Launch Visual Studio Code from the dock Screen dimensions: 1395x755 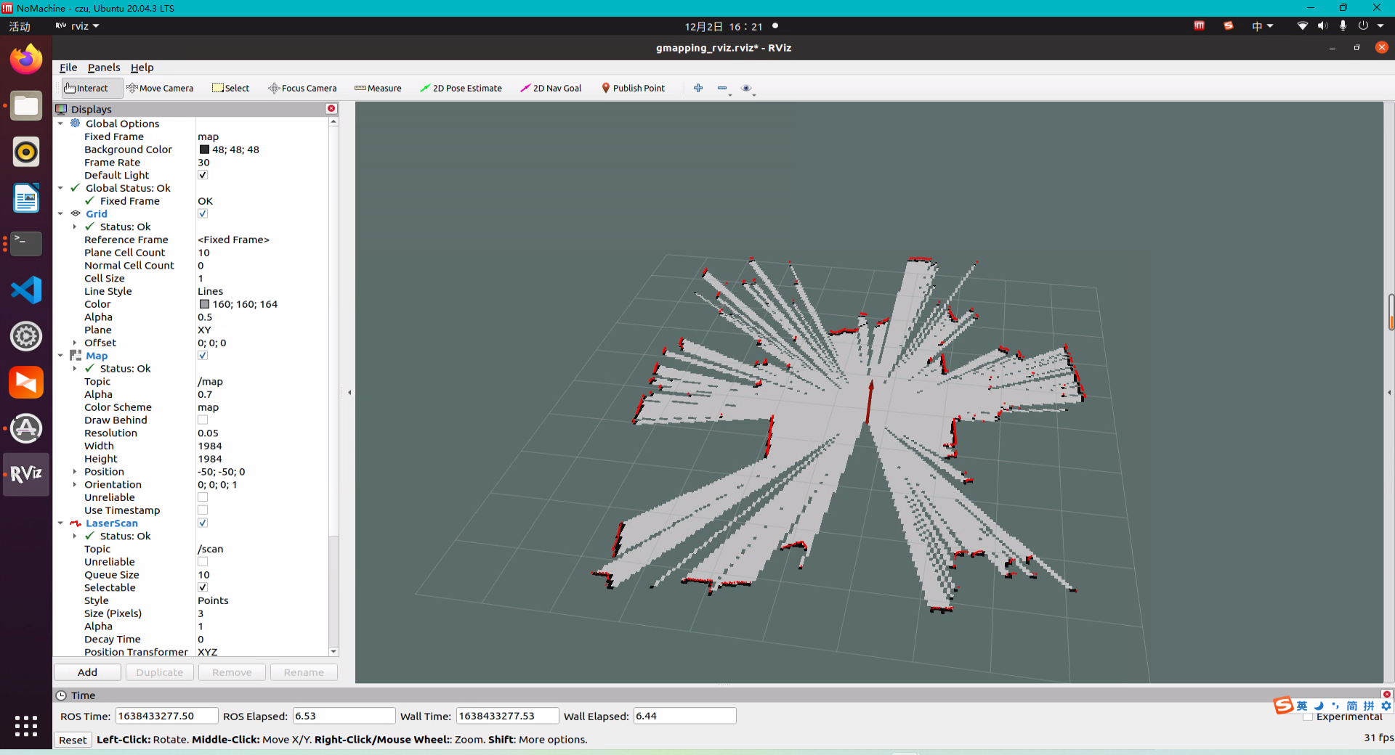click(26, 290)
